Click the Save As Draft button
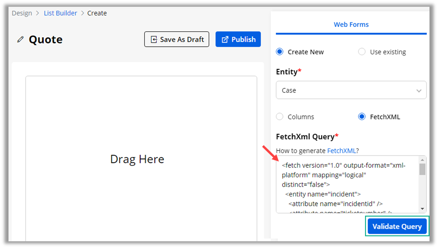438x248 pixels. (x=176, y=39)
